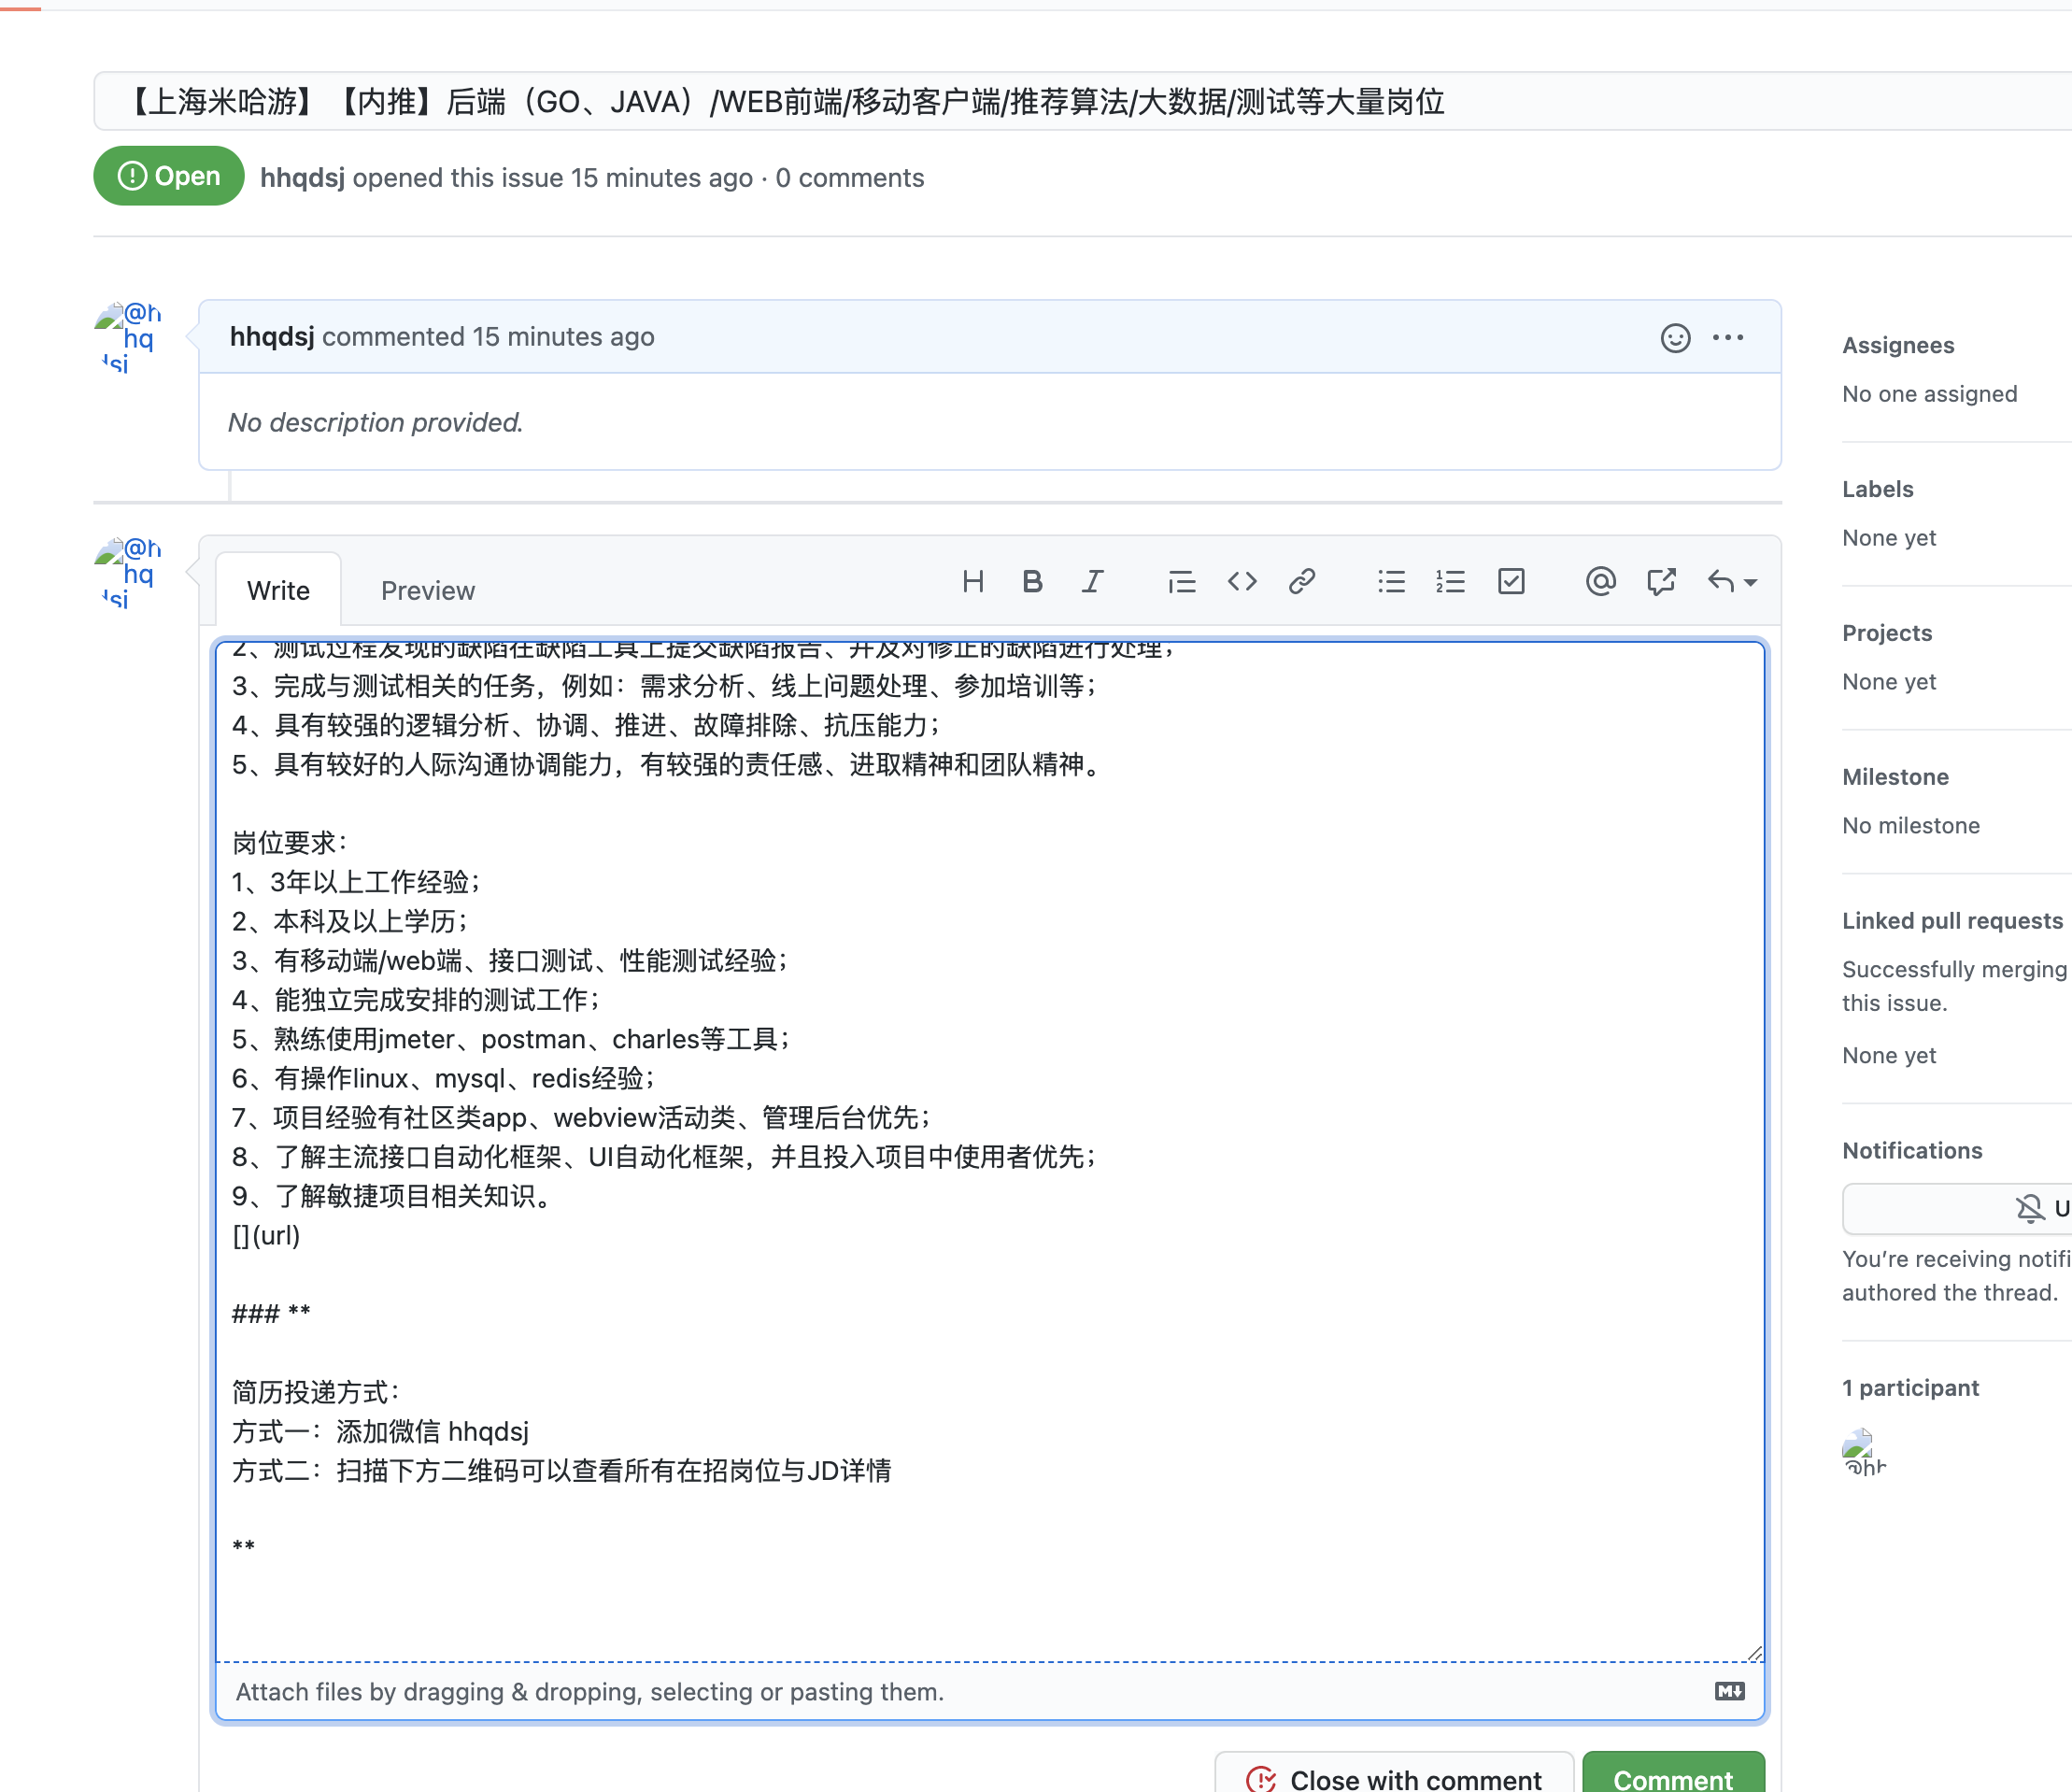
Task: Switch to the Preview tab
Action: 427,590
